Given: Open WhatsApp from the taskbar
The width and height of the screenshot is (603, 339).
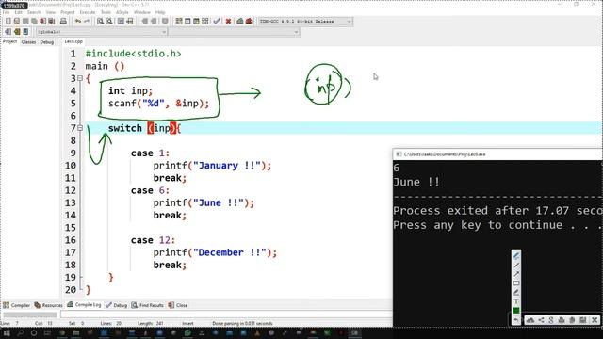Looking at the screenshot, I should pos(187,332).
